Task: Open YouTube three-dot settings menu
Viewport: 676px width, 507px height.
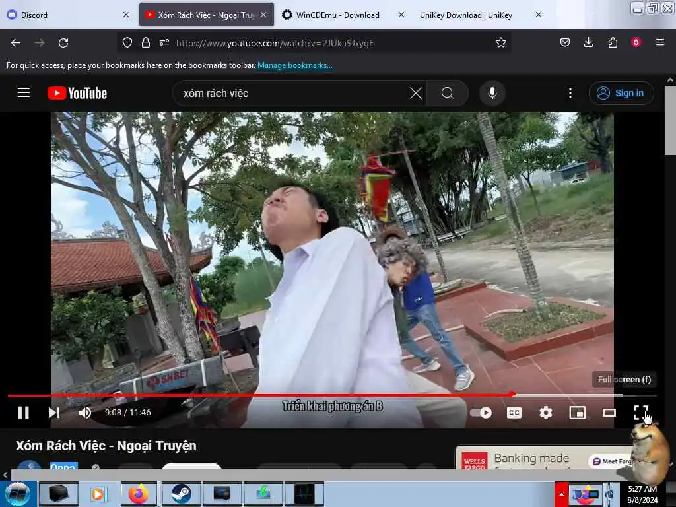Action: tap(570, 93)
